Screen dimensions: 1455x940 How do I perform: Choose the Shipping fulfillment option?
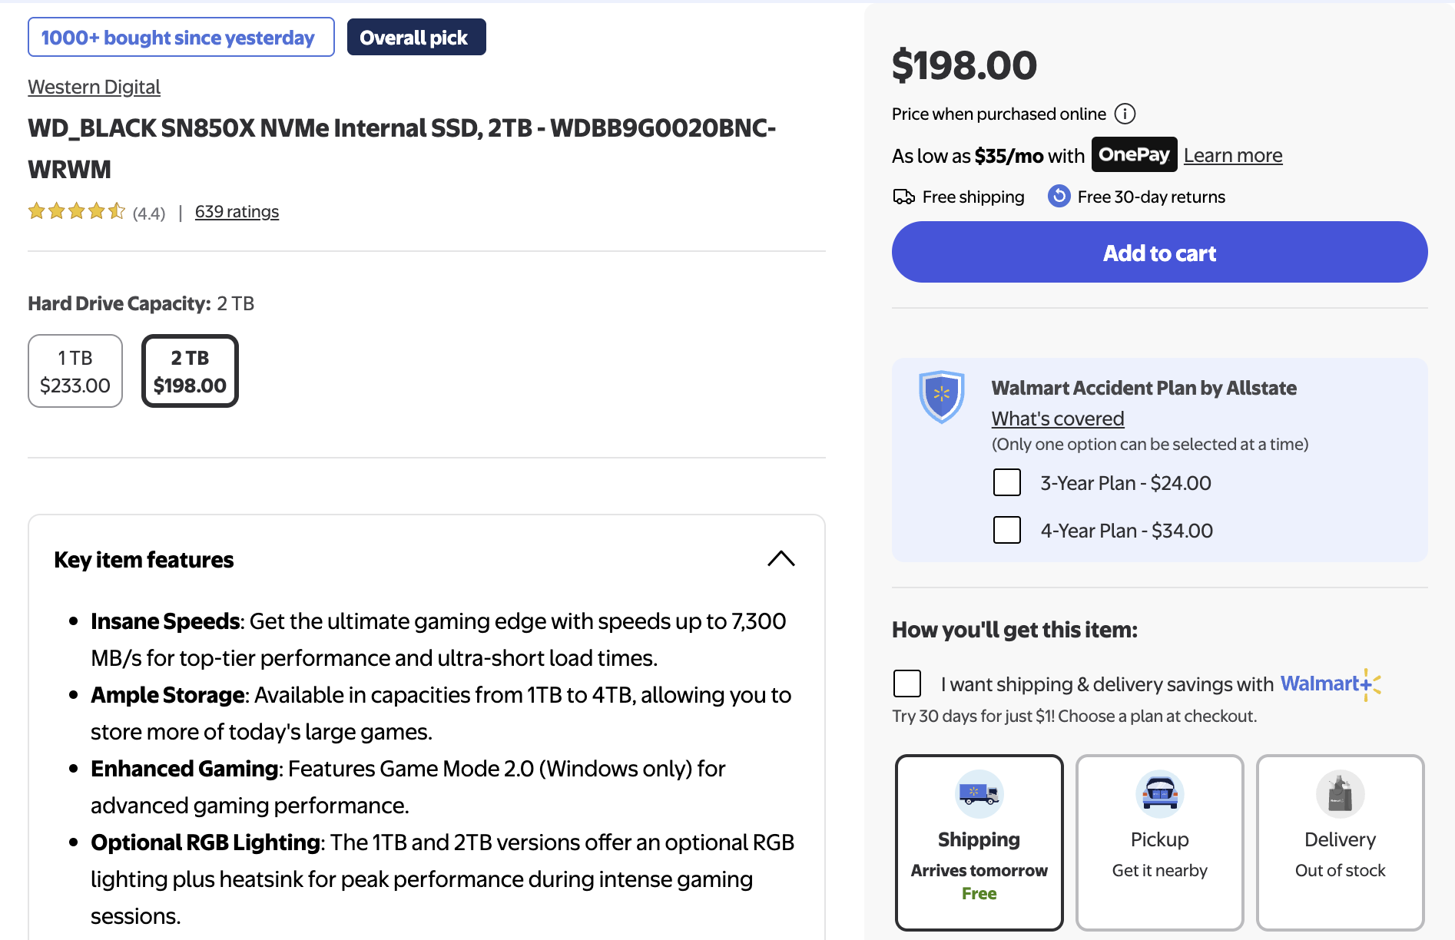click(979, 842)
